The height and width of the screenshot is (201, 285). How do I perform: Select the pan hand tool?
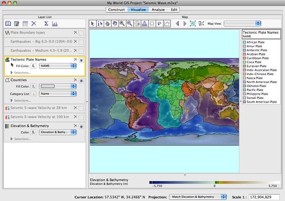tap(115, 24)
